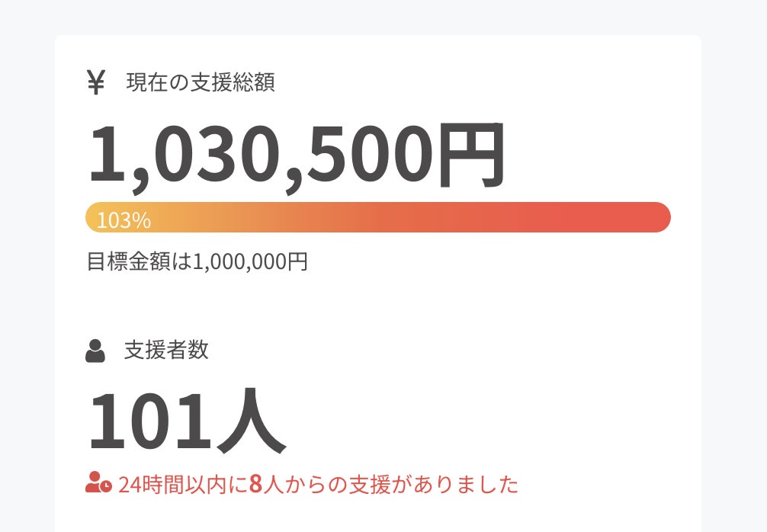Image resolution: width=767 pixels, height=532 pixels.
Task: Click the 支援者数 heading label
Action: pos(166,351)
